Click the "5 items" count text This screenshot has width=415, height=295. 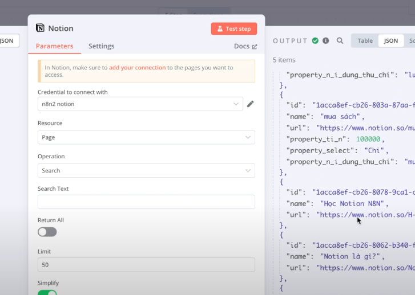click(284, 60)
